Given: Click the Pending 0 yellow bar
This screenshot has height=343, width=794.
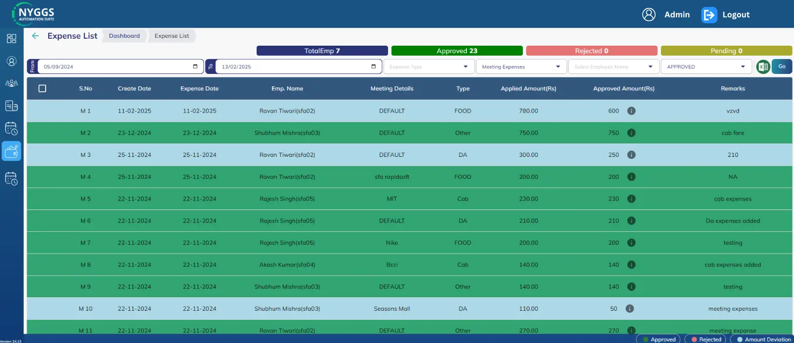Looking at the screenshot, I should [727, 51].
